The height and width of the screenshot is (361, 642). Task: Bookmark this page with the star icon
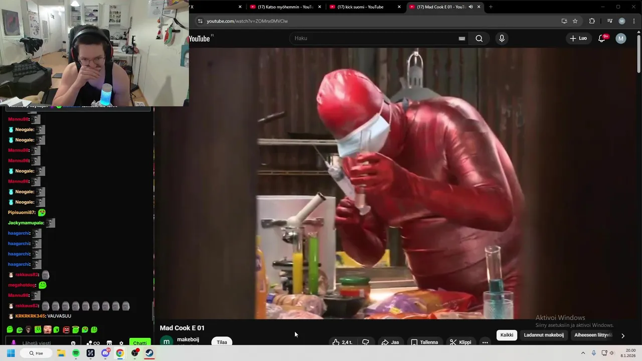[x=575, y=21]
